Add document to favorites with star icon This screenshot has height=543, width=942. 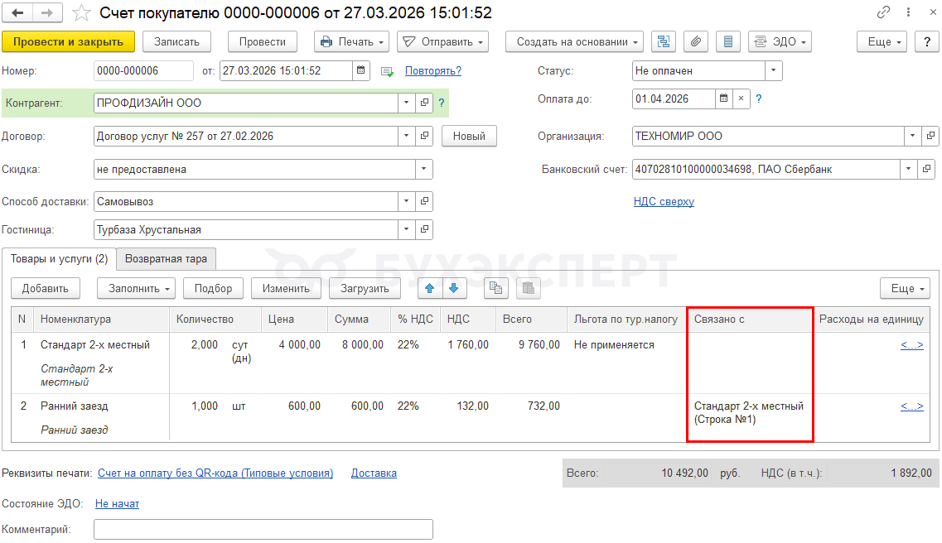81,12
